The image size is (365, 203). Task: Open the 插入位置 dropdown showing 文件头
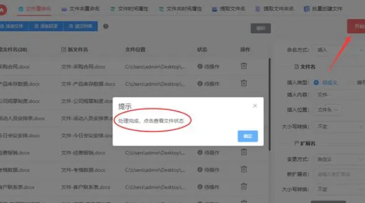pos(328,110)
